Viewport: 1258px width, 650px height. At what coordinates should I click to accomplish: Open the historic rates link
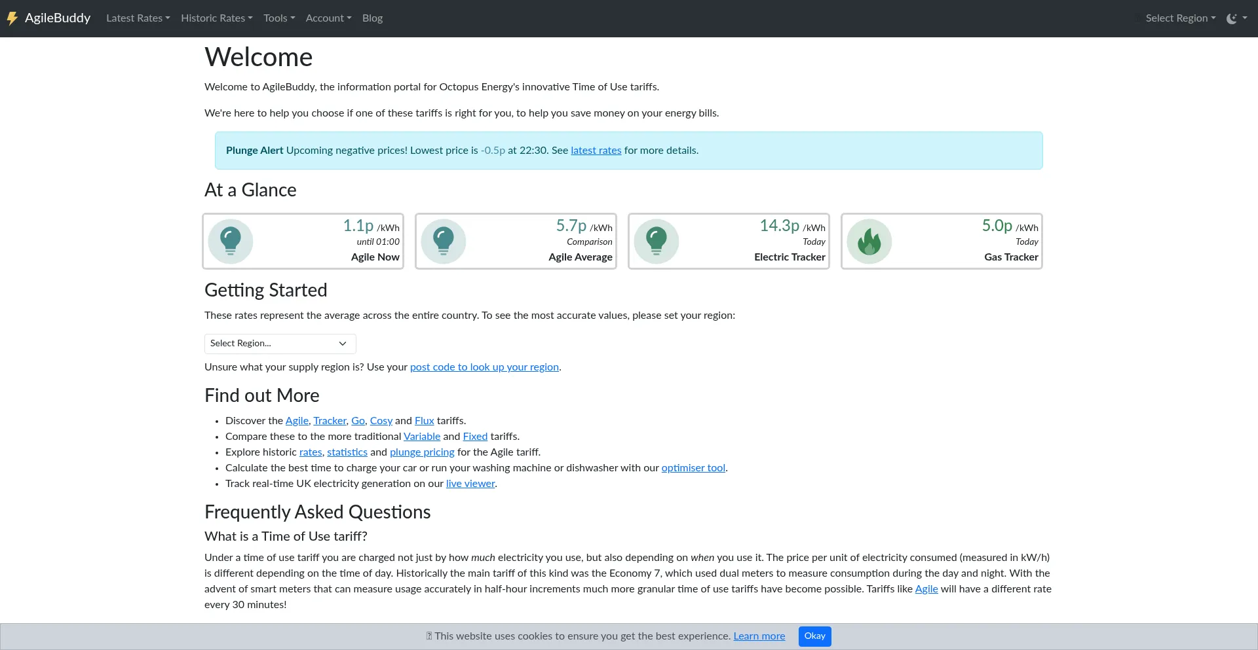coord(311,452)
